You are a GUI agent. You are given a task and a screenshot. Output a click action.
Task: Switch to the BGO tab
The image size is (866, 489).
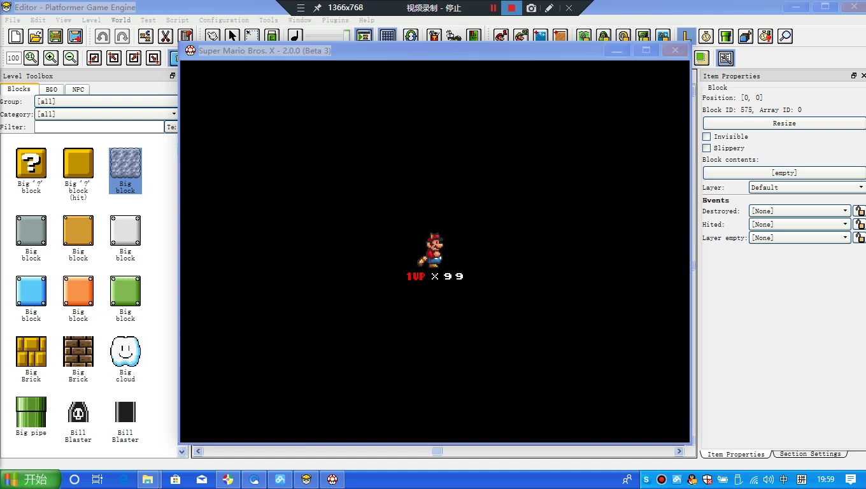coord(52,90)
